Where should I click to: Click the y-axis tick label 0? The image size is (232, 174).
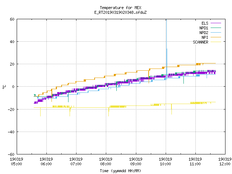point(13,87)
